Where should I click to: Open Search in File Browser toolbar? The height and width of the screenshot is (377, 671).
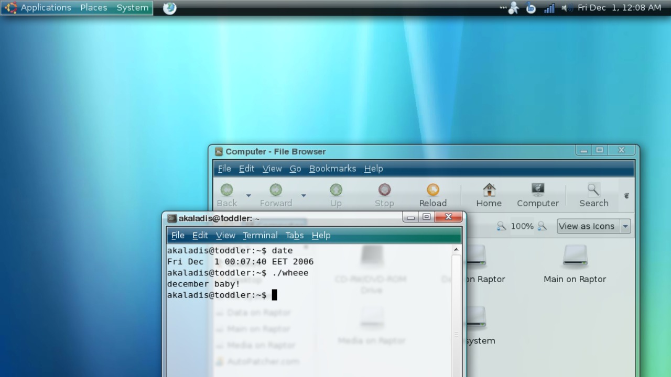pyautogui.click(x=593, y=195)
